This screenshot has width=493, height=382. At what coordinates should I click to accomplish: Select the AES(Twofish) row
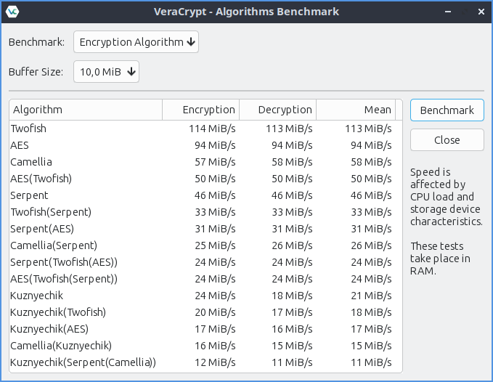(x=205, y=179)
